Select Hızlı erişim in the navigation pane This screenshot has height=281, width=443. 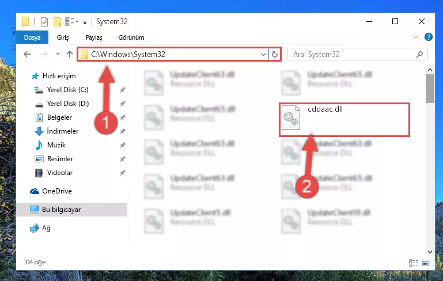pyautogui.click(x=59, y=75)
